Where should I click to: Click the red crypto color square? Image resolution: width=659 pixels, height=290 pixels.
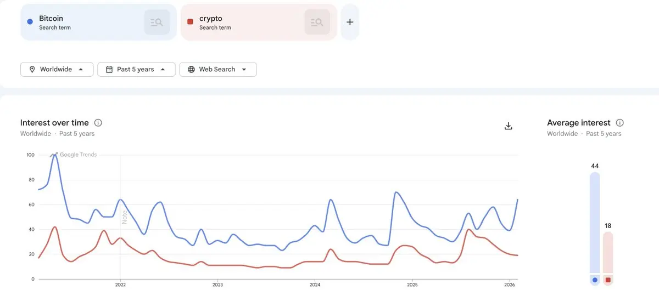click(x=190, y=22)
